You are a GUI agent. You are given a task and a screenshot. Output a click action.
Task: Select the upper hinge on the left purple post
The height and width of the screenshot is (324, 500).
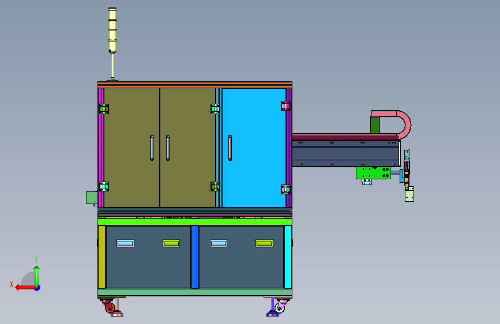[104, 109]
